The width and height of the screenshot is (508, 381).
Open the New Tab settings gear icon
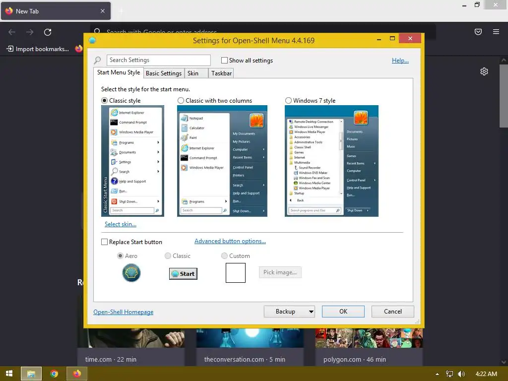pyautogui.click(x=484, y=71)
